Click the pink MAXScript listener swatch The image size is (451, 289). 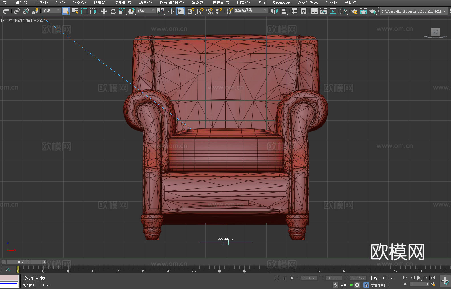pos(9,278)
